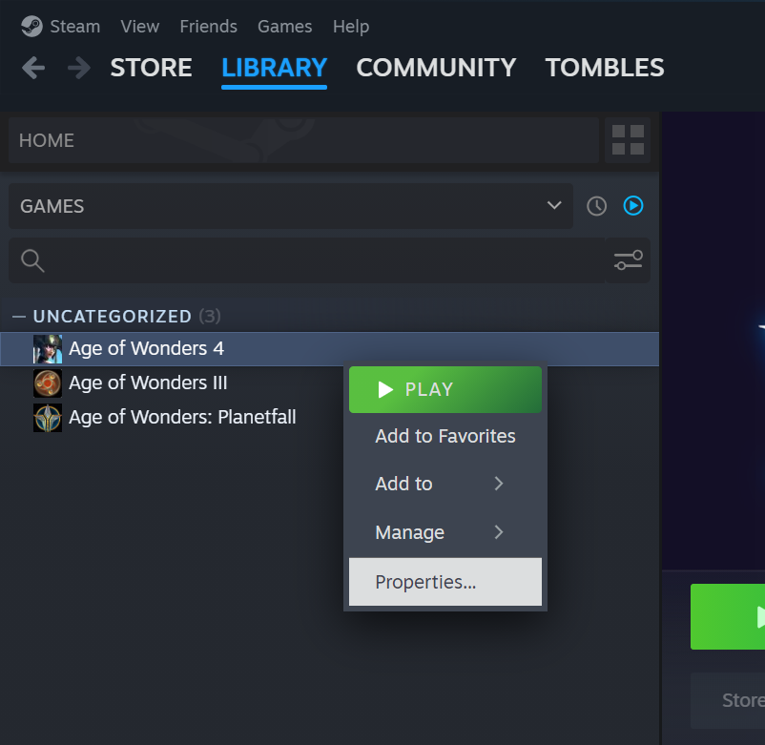Click PLAY in the context menu
Screen dimensions: 765x745
445,389
